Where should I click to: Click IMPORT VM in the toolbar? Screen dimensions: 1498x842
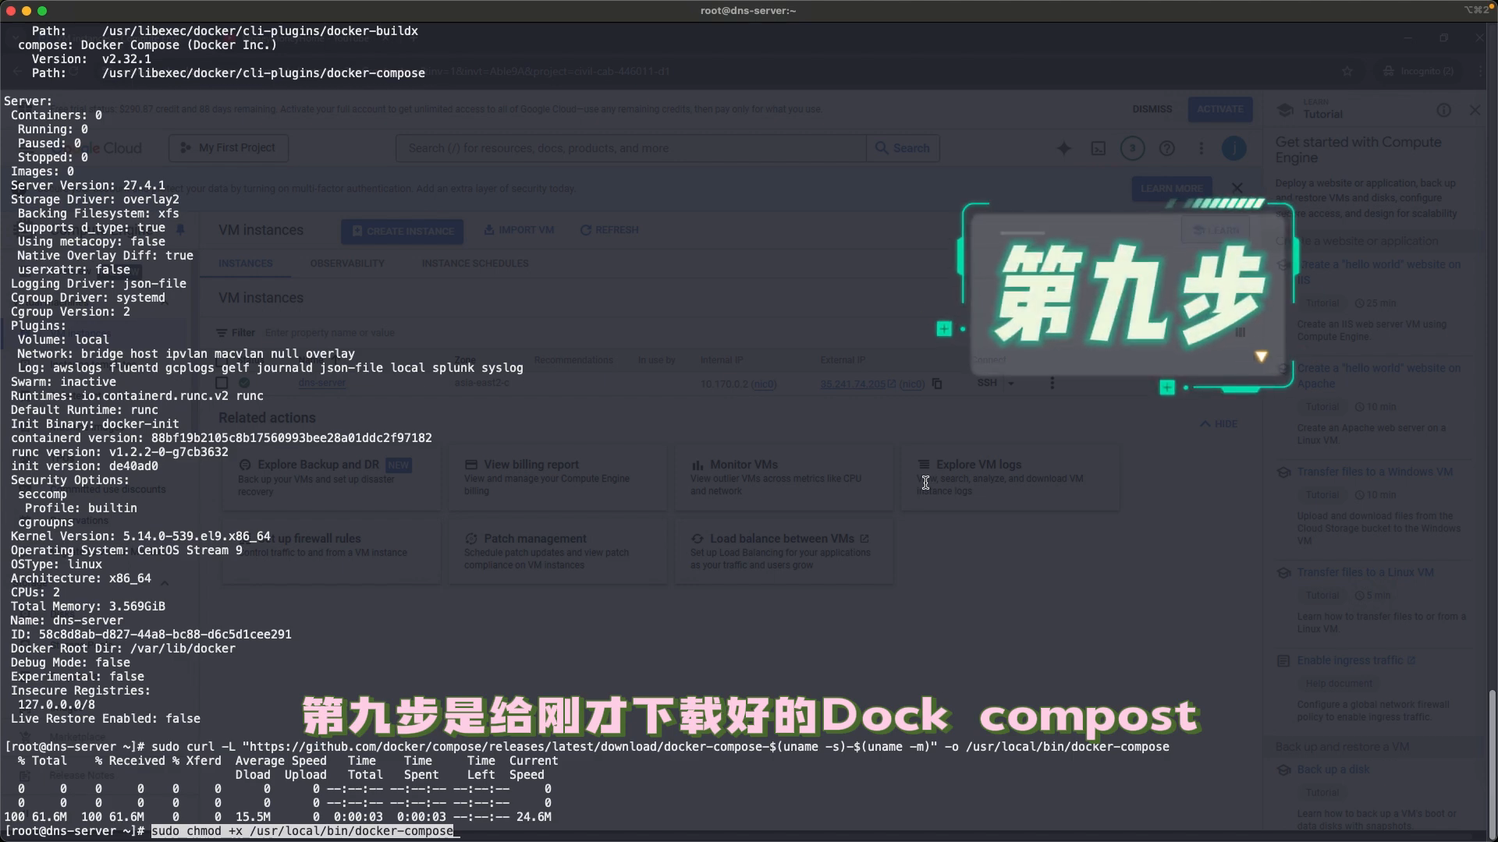[519, 230]
